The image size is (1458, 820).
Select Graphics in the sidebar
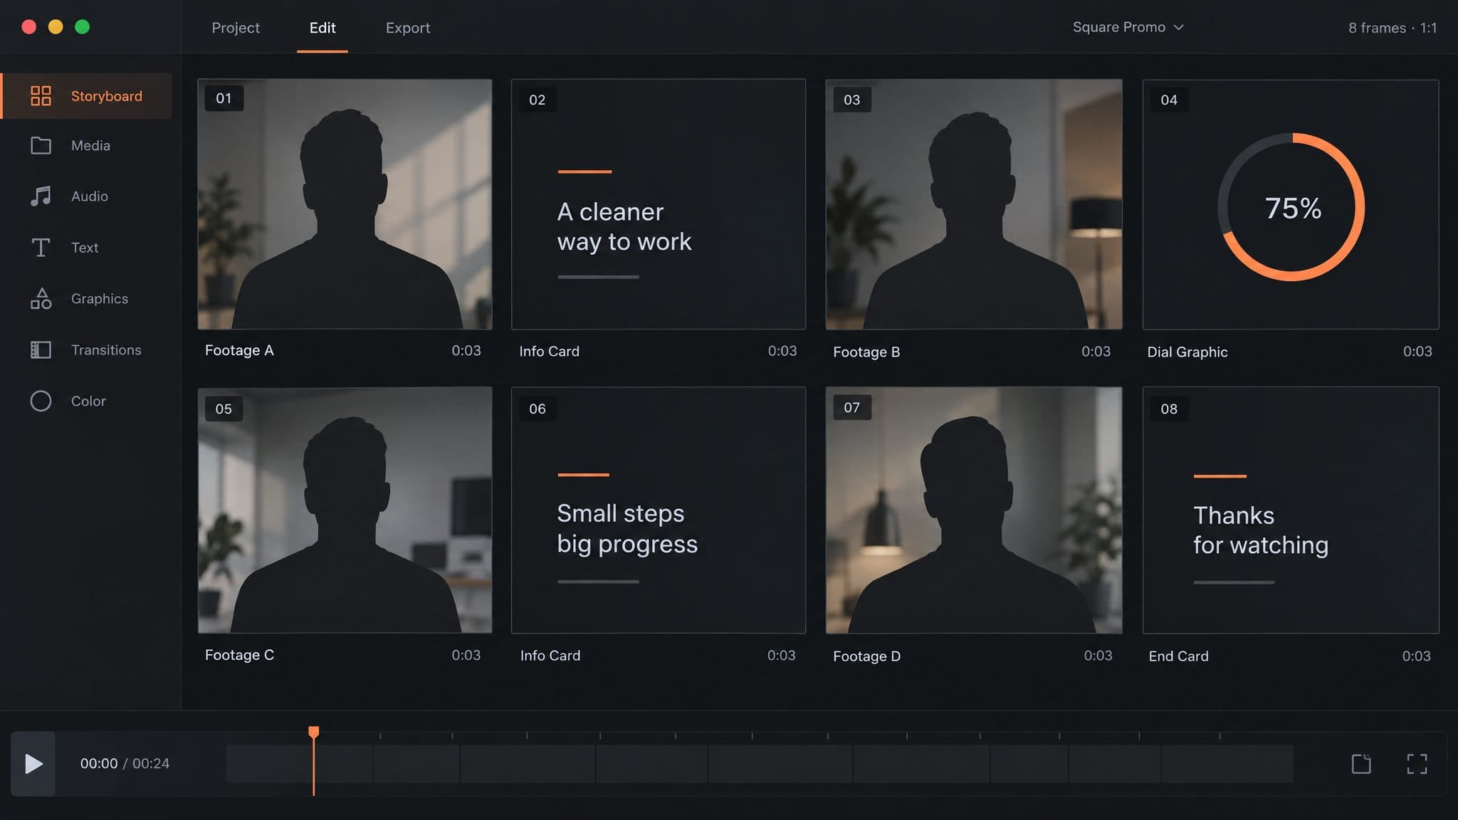(x=100, y=298)
